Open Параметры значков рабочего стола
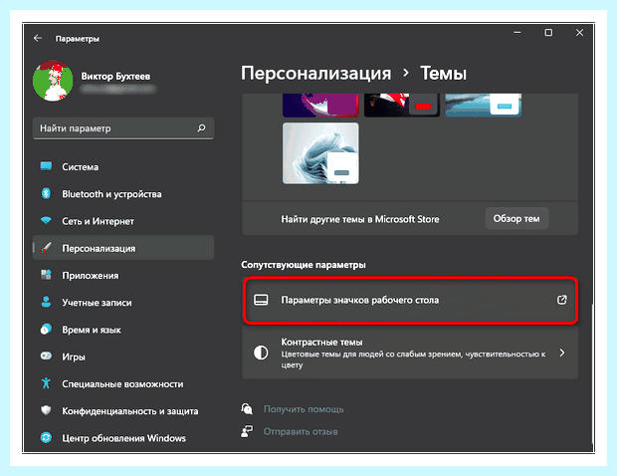 410,300
